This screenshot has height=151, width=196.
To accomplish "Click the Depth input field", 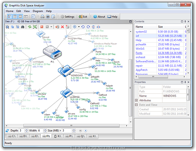I will pos(22,130).
